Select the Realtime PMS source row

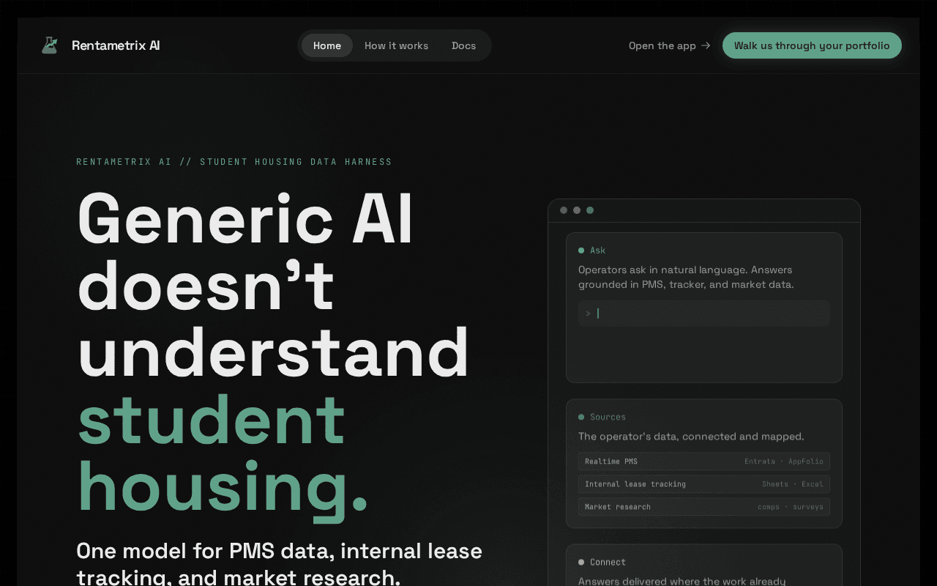click(x=704, y=461)
